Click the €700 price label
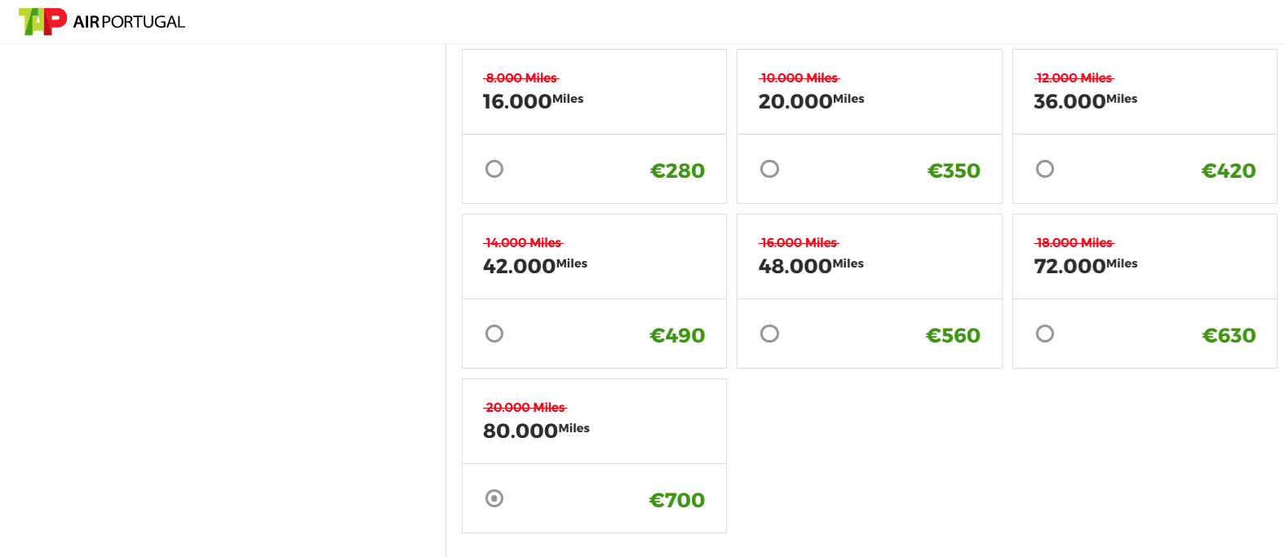Screen dimensions: 1285x557 [x=676, y=500]
